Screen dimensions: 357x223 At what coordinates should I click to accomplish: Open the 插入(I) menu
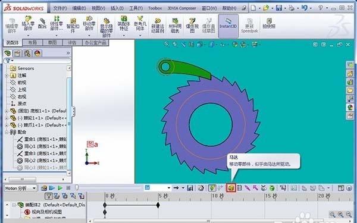click(117, 8)
